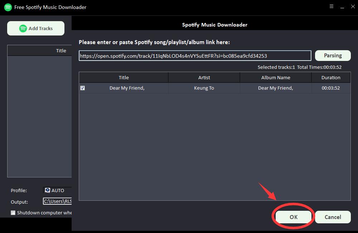Focus the Spotify link input field
Screen dimensions: 358x233
pyautogui.click(x=195, y=56)
